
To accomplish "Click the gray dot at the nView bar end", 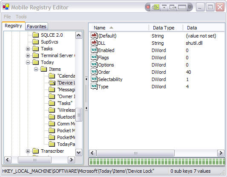I will pyautogui.click(x=190, y=7).
